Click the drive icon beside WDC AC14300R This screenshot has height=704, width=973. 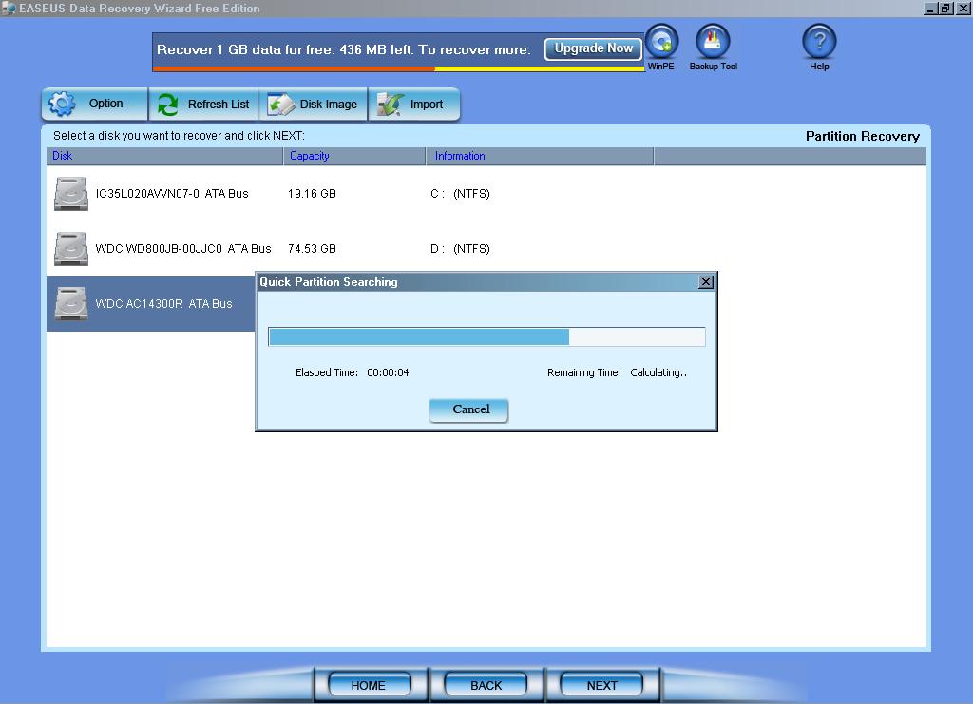pyautogui.click(x=70, y=303)
